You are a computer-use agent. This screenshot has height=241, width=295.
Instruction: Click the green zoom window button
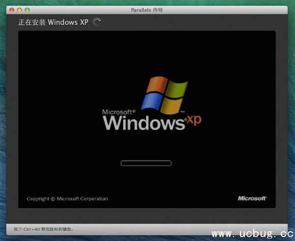click(x=27, y=10)
